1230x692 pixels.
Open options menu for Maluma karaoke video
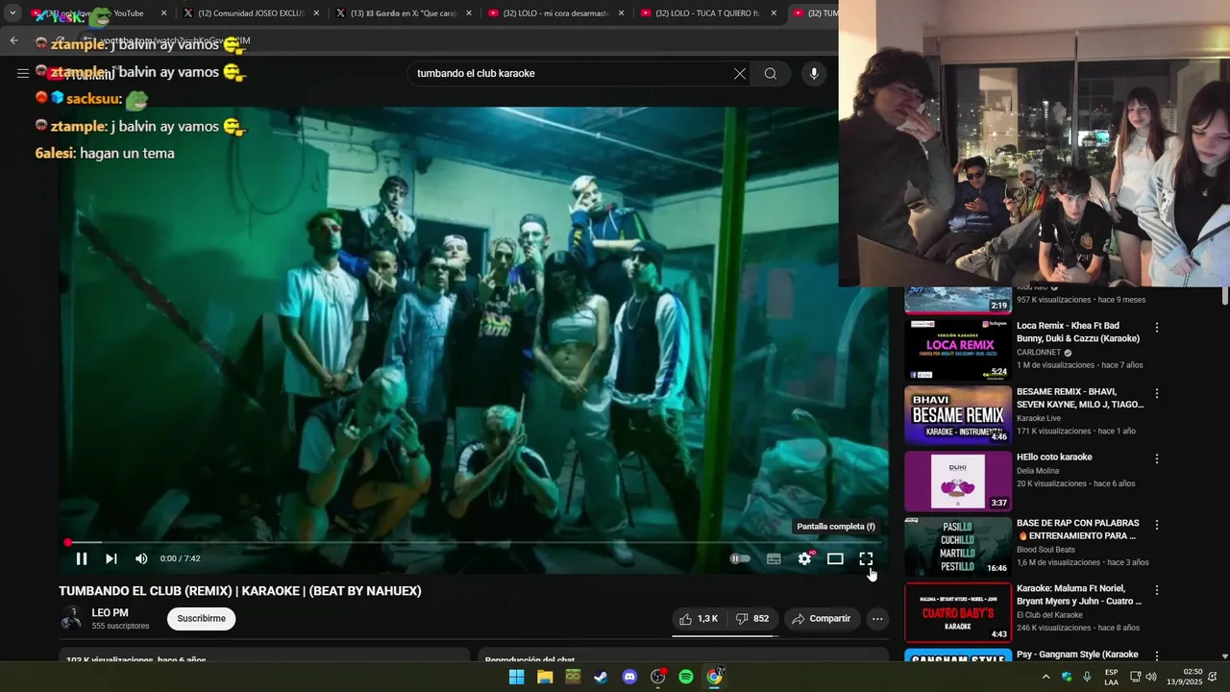pos(1157,590)
